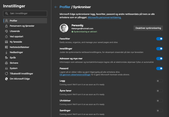This screenshot has height=117, width=169.
Task: Click the Nettstedstillatelser permissions icon
Action: (6, 47)
